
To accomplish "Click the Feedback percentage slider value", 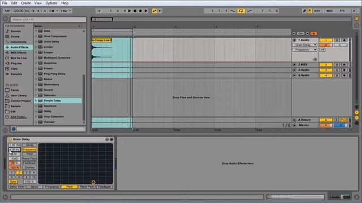I will [15, 163].
